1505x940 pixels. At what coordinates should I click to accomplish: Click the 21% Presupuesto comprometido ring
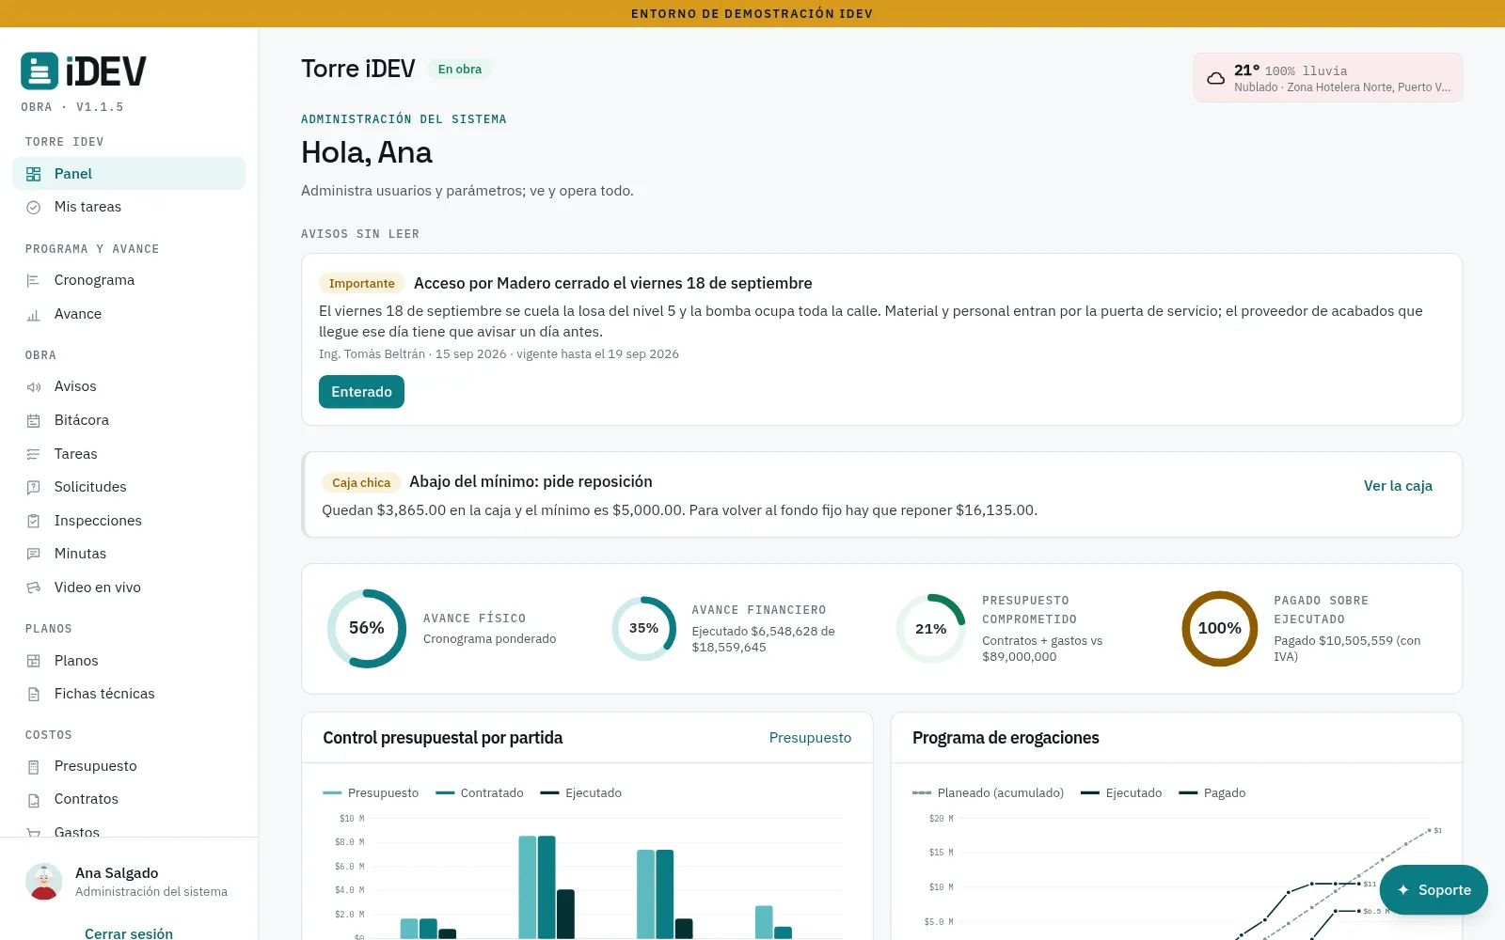(931, 629)
